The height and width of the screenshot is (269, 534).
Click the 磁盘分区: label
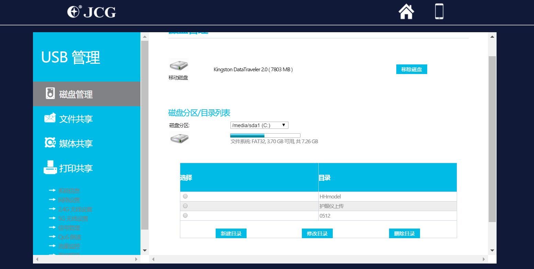point(179,125)
